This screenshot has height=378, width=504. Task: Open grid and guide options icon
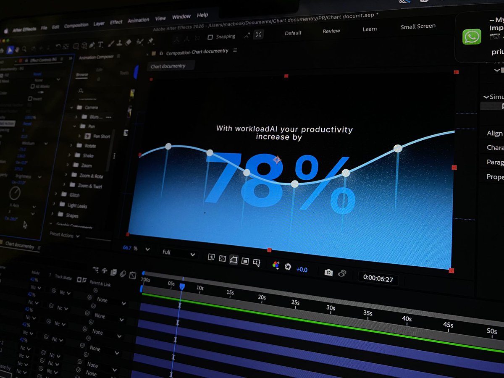tap(257, 262)
